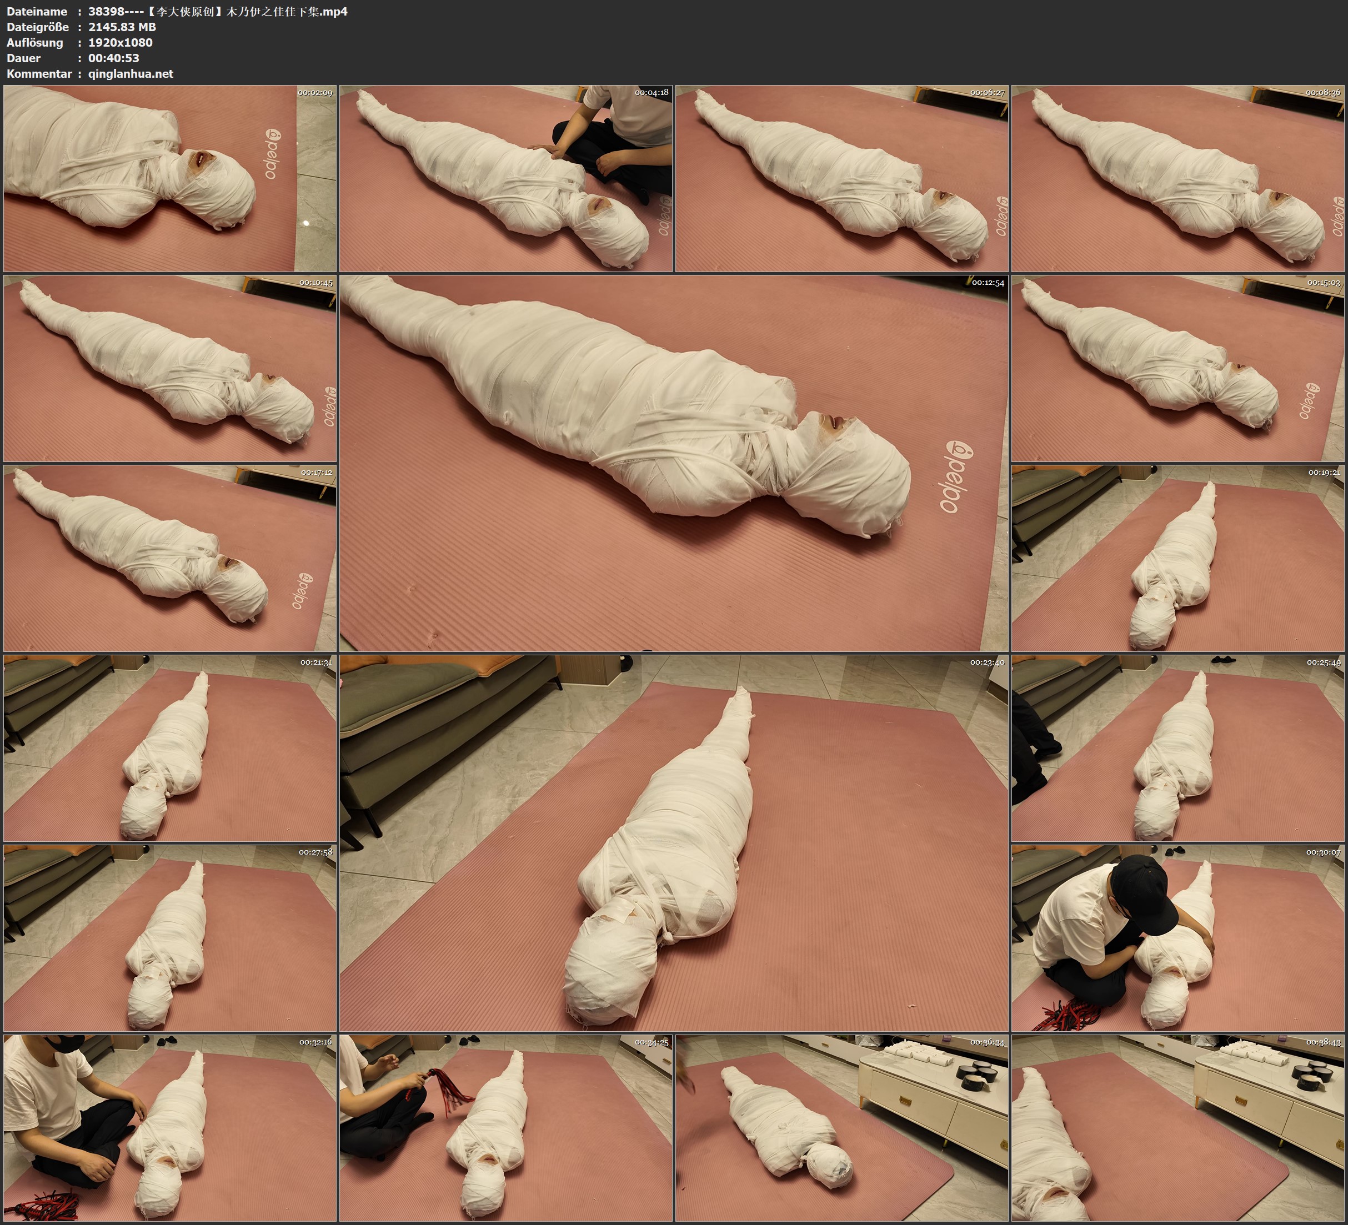Open the thumbnail at 00:19:21
The height and width of the screenshot is (1225, 1348).
pyautogui.click(x=1178, y=558)
